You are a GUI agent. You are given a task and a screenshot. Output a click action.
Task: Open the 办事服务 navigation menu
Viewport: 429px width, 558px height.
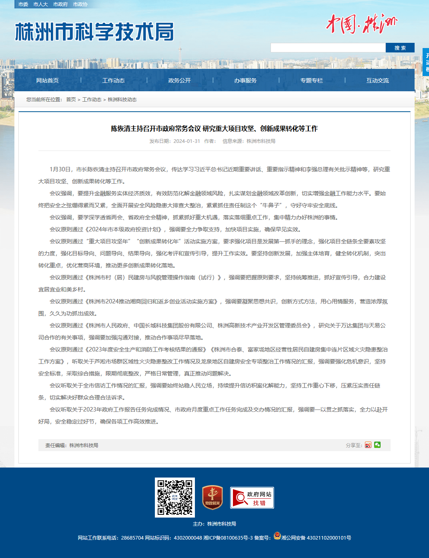[x=246, y=80]
